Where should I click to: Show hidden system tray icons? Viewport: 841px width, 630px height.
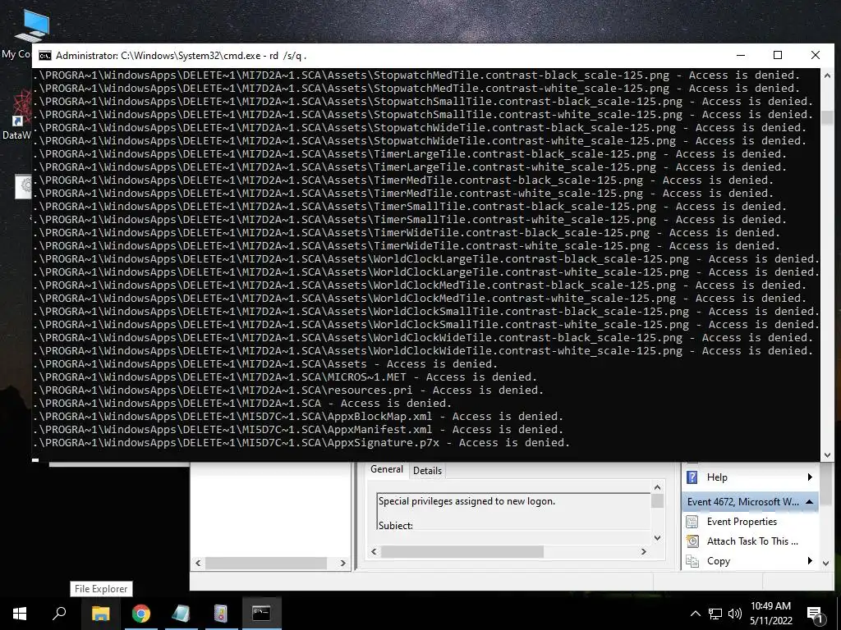coord(695,614)
